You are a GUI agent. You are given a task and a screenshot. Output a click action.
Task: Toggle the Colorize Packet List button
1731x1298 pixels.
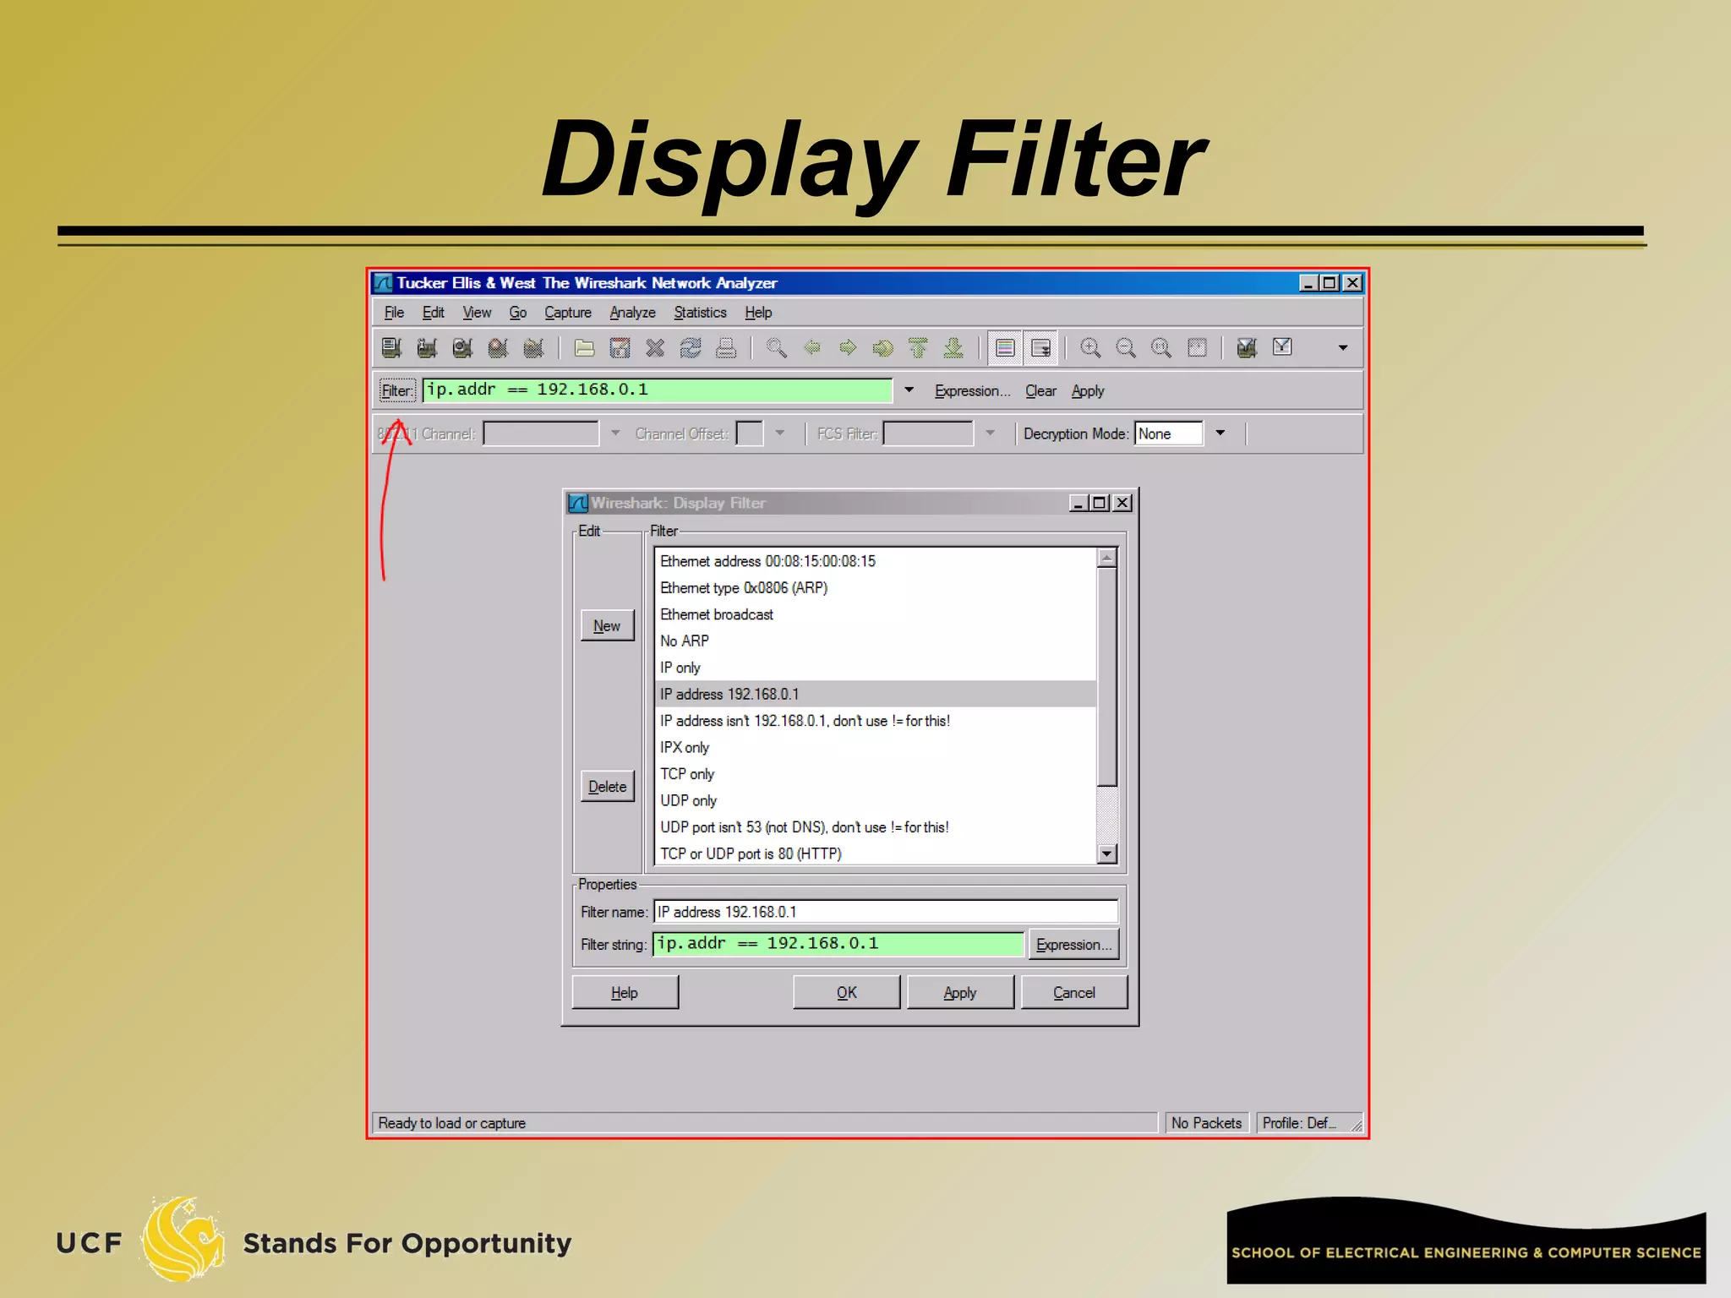1005,347
